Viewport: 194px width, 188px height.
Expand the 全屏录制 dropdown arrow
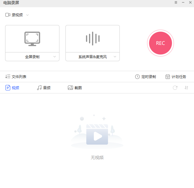[55, 57]
